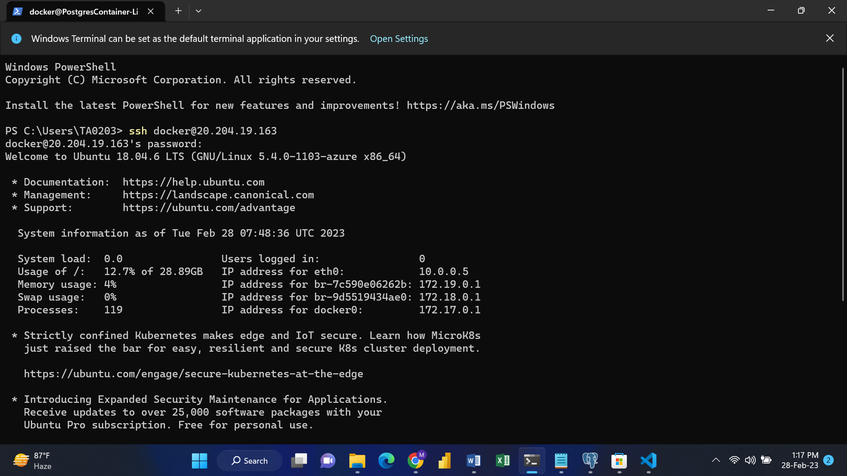Click the 'Welcome to Ubuntu 18.04.6 LTS' line

(x=206, y=156)
